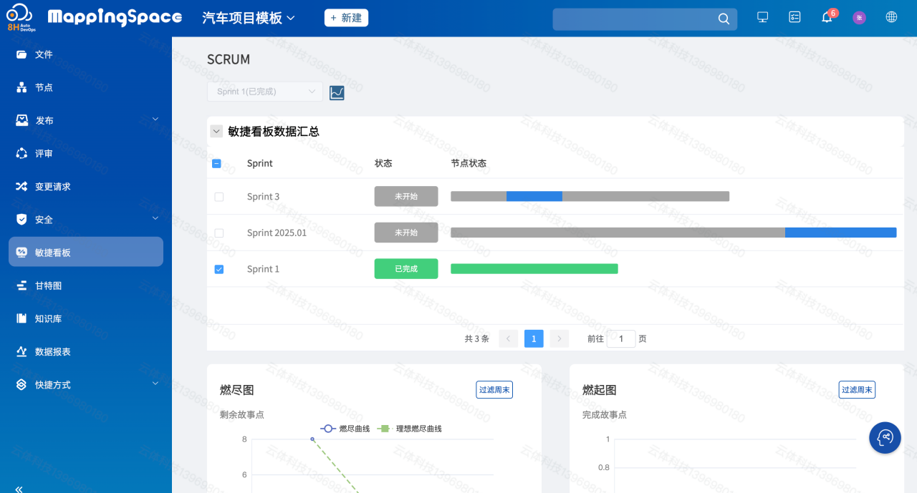Open the AI assistant floating button
The height and width of the screenshot is (493, 917).
coord(885,437)
